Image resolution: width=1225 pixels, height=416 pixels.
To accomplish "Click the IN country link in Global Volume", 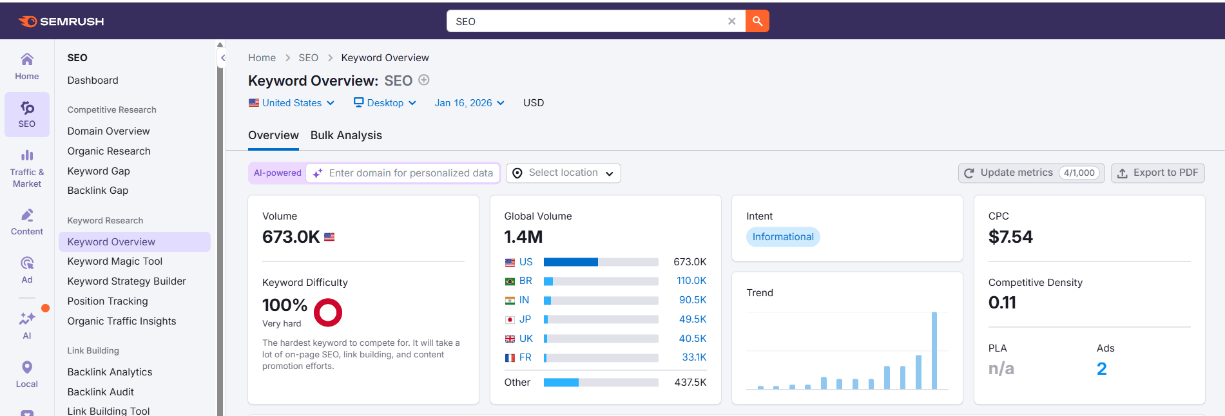I will (x=524, y=300).
